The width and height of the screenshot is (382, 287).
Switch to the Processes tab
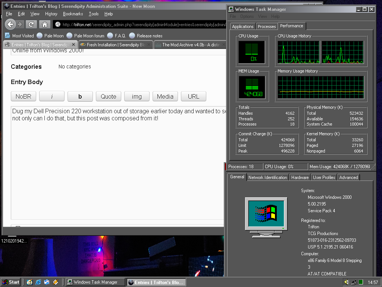coord(267,27)
